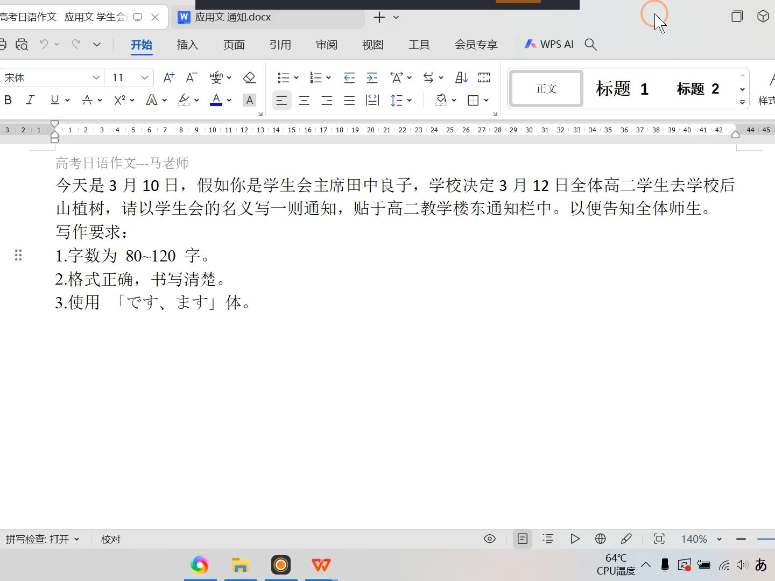Open the 审阅 tab
775x581 pixels.
coord(326,45)
